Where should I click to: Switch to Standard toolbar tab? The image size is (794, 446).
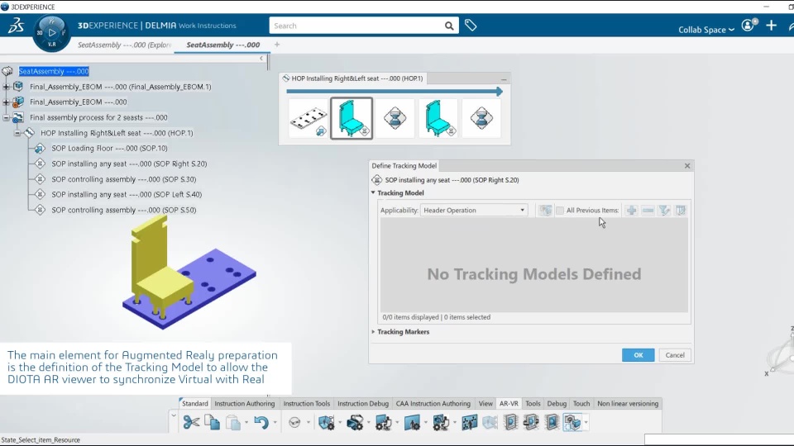[x=195, y=404]
